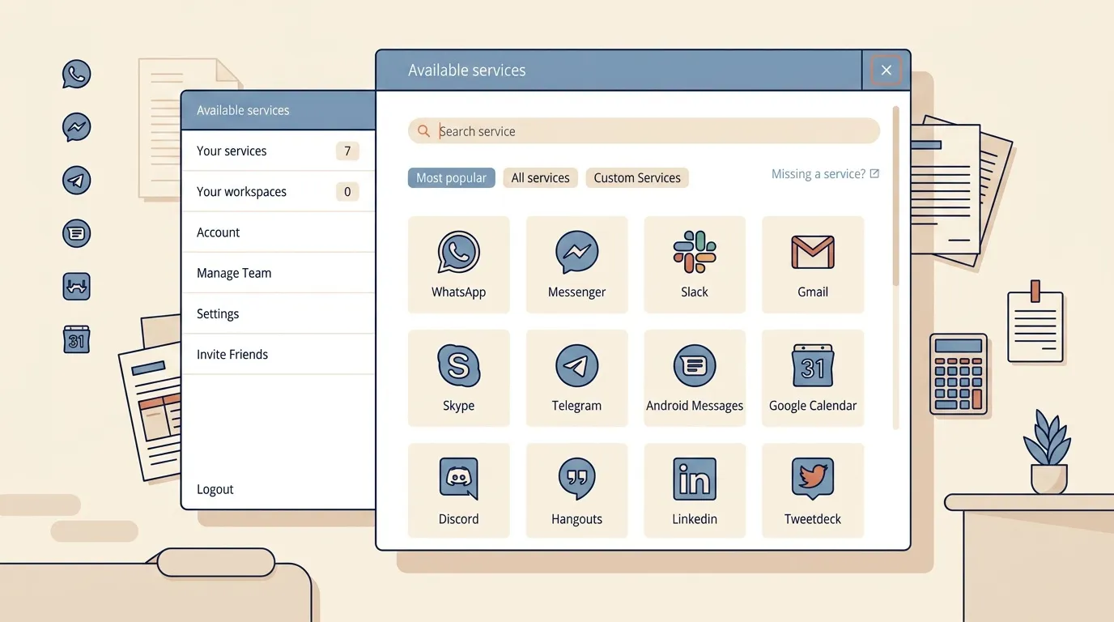This screenshot has height=622, width=1114.
Task: Click the search magnifier icon
Action: point(423,131)
